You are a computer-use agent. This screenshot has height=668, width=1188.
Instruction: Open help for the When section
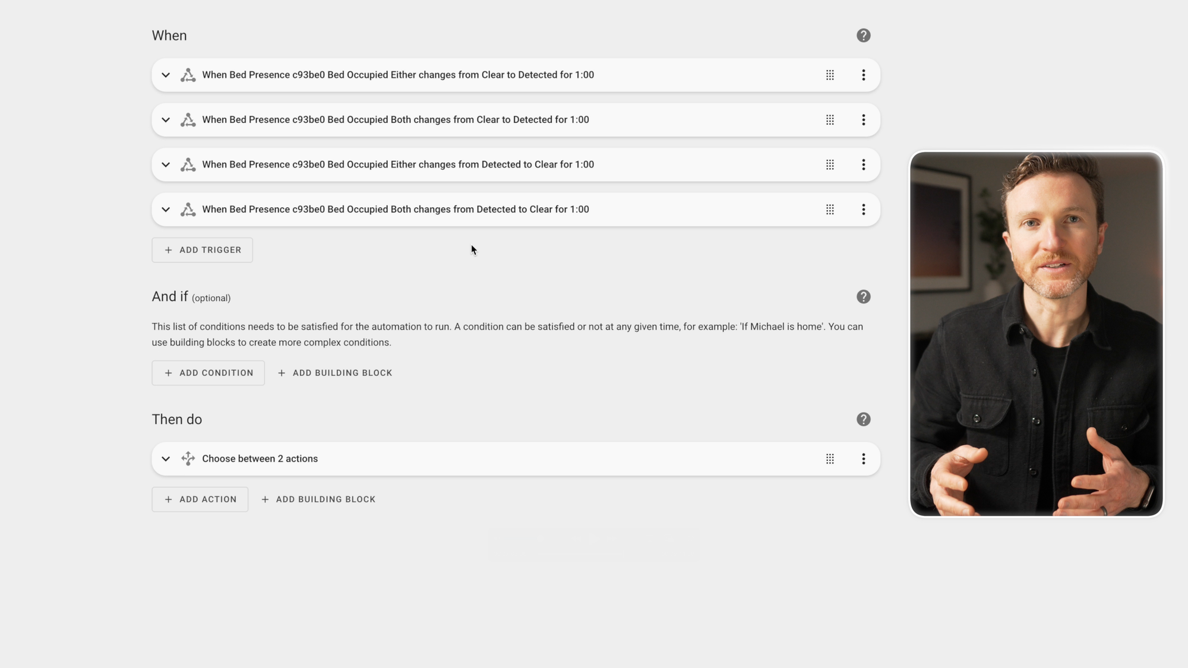[x=863, y=36]
